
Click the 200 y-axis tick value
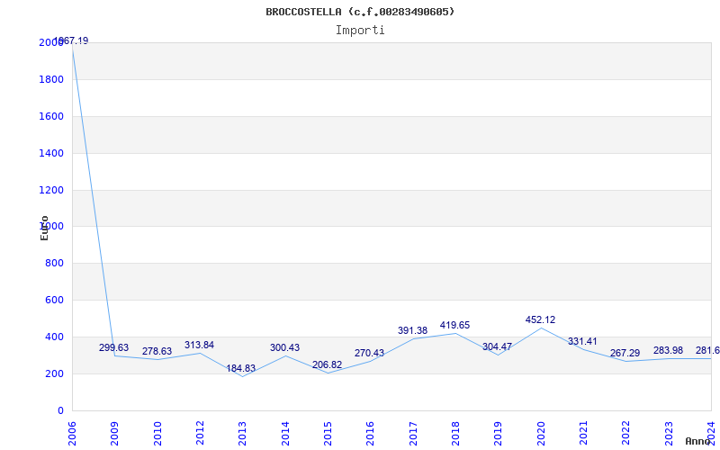click(54, 373)
